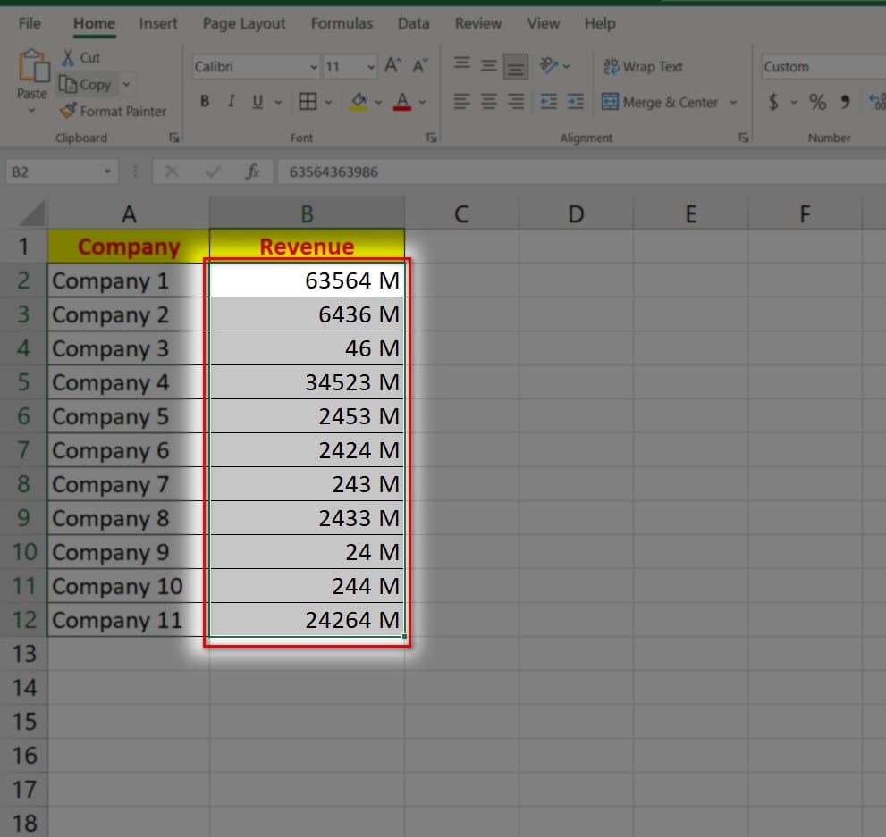The height and width of the screenshot is (837, 886).
Task: Click the Cut button
Action: click(x=80, y=57)
